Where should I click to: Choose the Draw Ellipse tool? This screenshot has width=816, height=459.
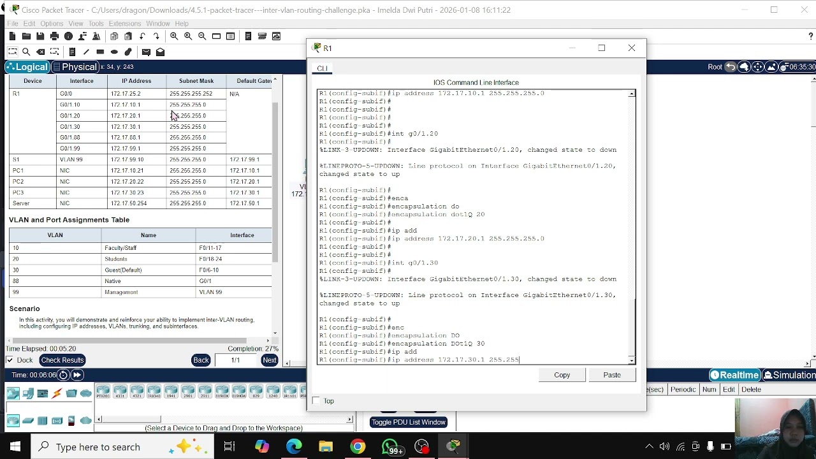click(114, 52)
